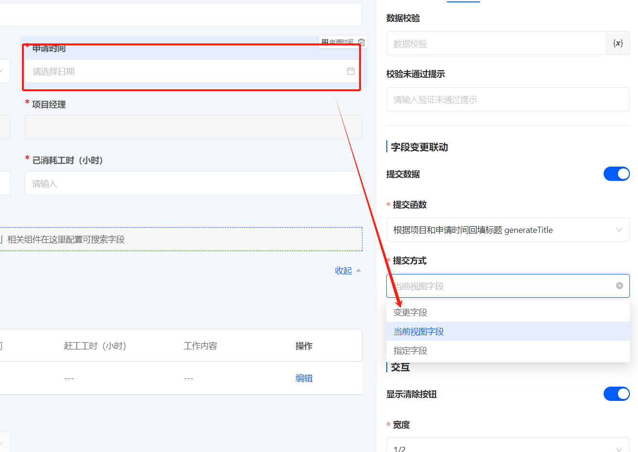Viewport: 638px width, 452px height.
Task: Click the delete trash icon for 申请时间 field
Action: (362, 42)
